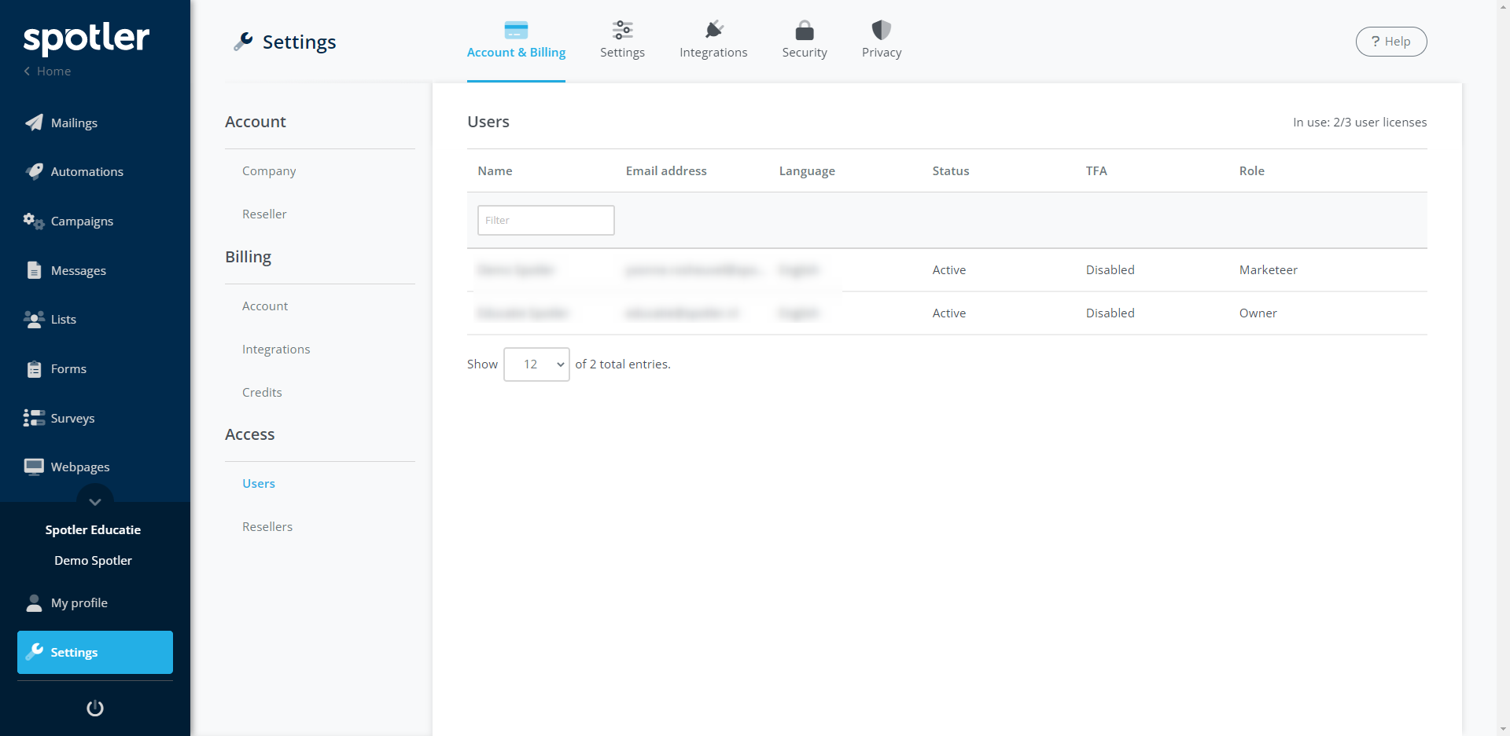Open Webpages monitor icon
The image size is (1510, 736).
(34, 467)
